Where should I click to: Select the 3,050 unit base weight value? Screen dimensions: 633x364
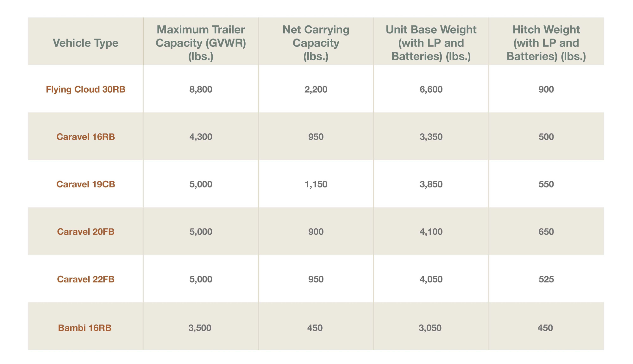point(430,328)
